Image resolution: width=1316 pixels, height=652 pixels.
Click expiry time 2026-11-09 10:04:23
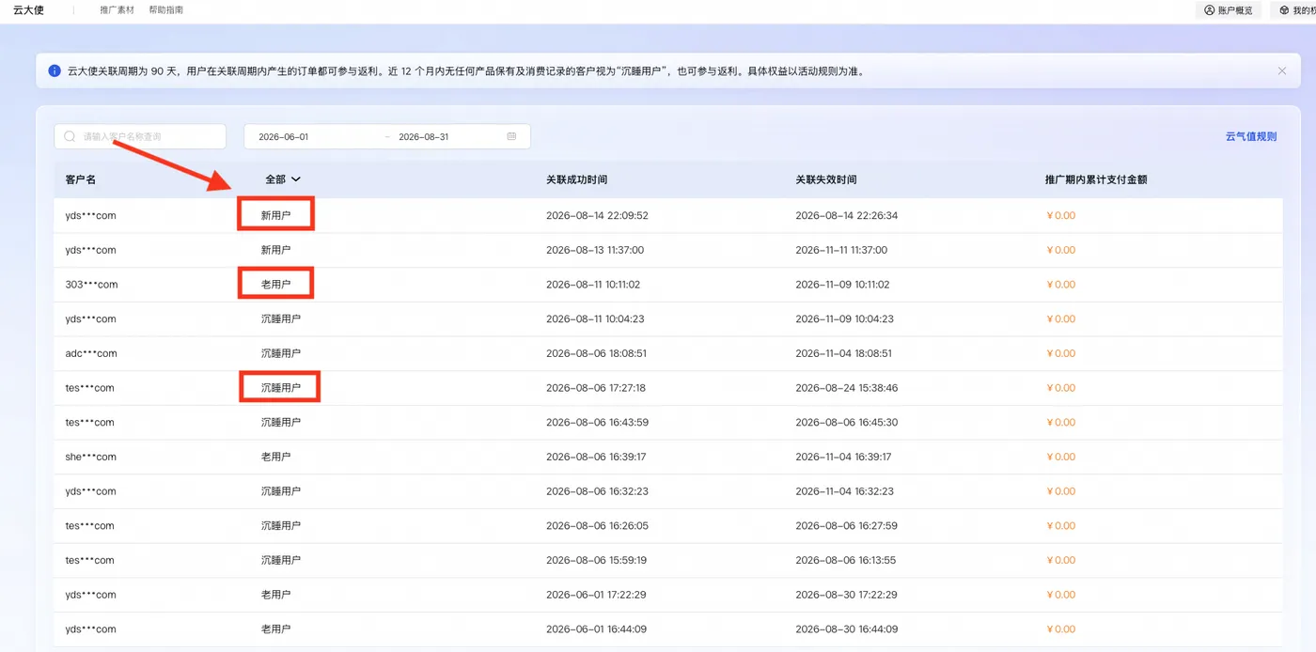click(x=844, y=318)
